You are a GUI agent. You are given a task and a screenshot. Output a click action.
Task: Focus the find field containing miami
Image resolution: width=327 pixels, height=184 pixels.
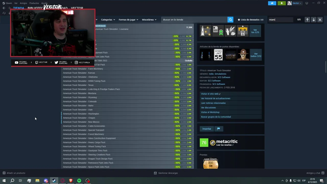click(281, 20)
